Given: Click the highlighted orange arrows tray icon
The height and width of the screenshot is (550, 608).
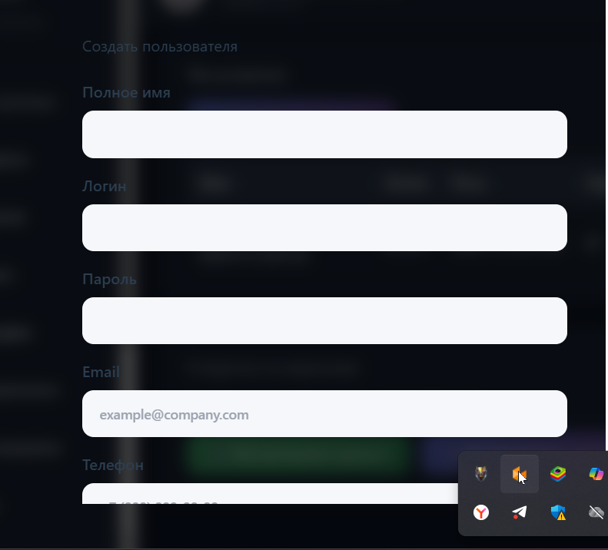Looking at the screenshot, I should 519,474.
